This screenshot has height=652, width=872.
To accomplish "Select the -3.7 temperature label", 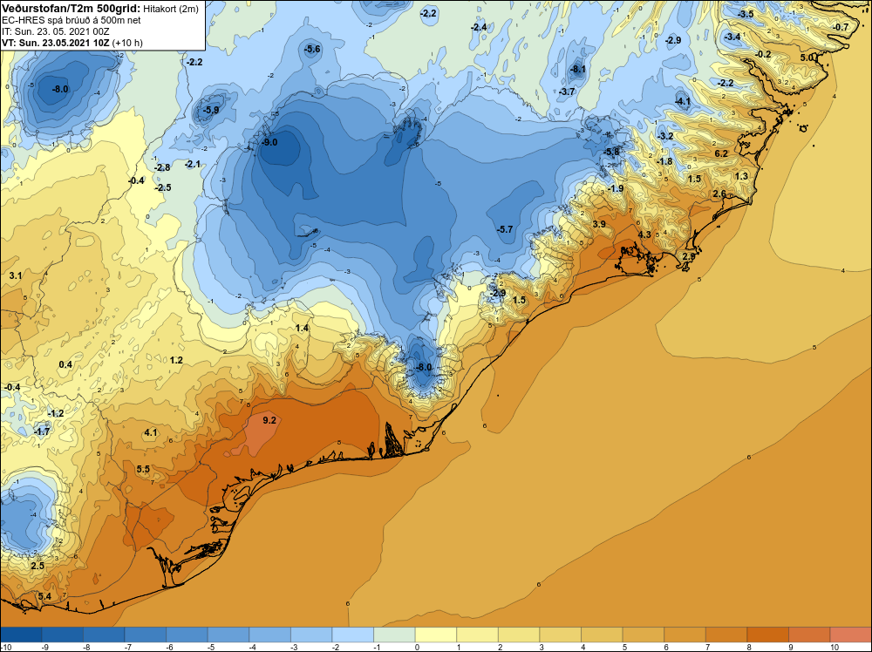I will 567,92.
